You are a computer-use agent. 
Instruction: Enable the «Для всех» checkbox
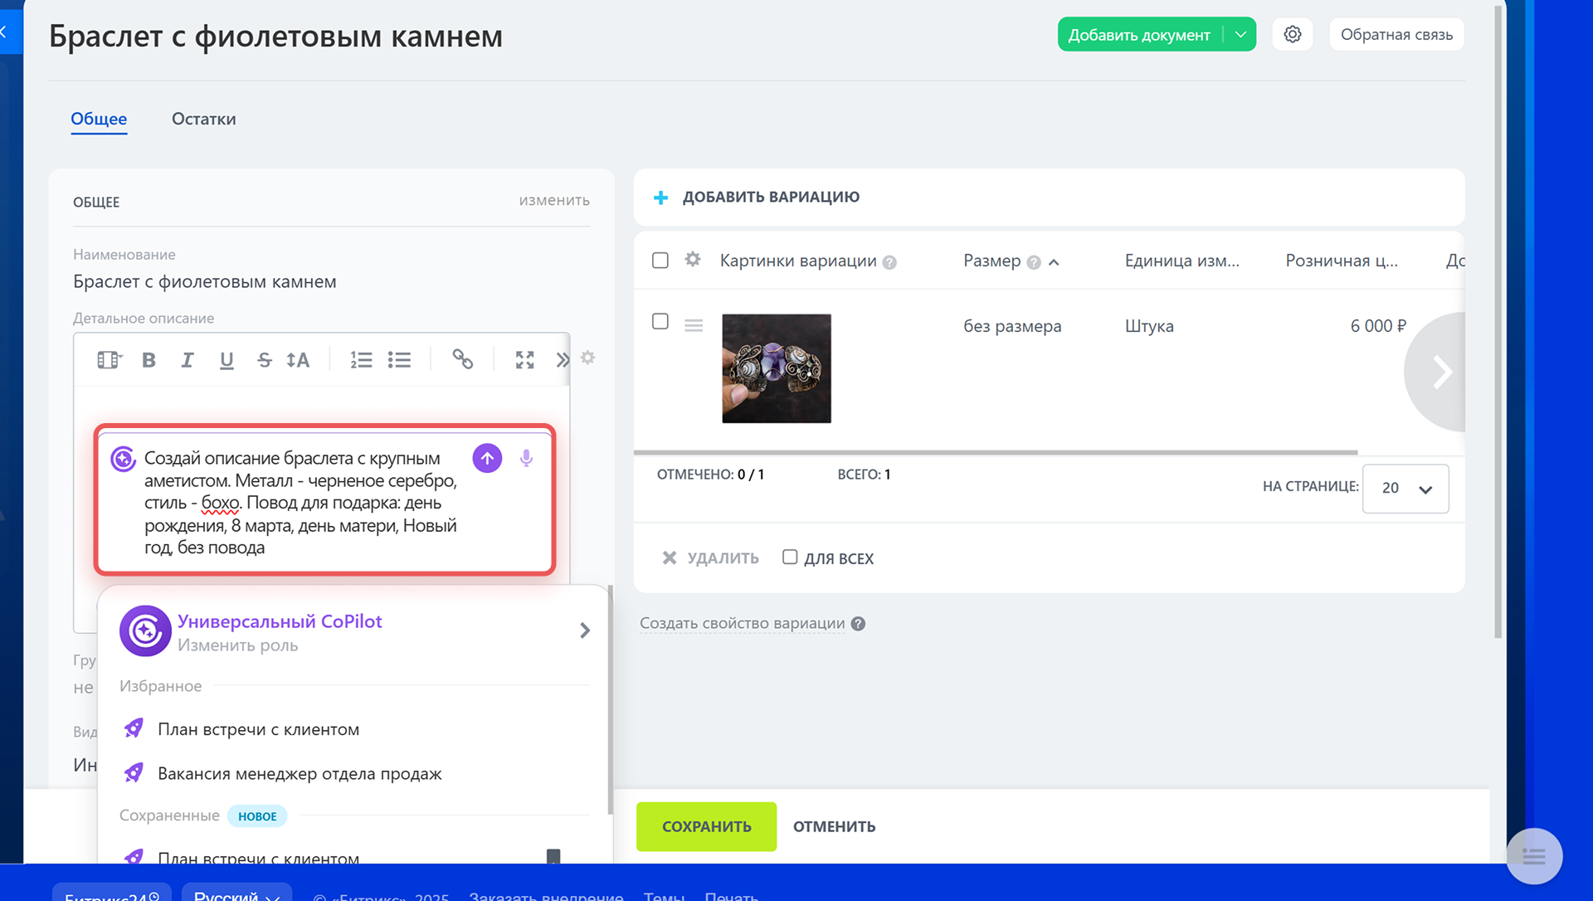(x=790, y=558)
